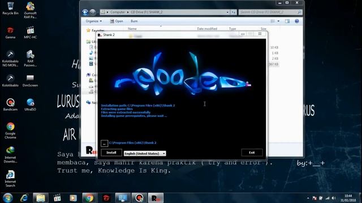Click the Exit button in the installer
Viewport: 362px width, 203px height.
(x=252, y=152)
